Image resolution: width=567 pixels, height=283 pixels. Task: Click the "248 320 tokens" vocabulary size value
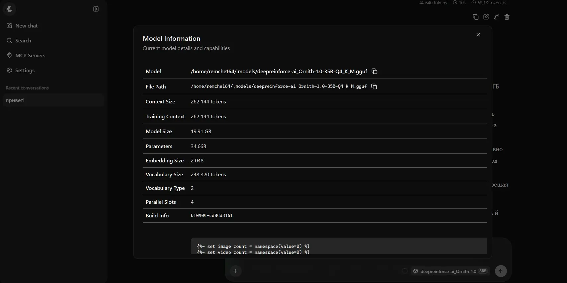click(208, 174)
